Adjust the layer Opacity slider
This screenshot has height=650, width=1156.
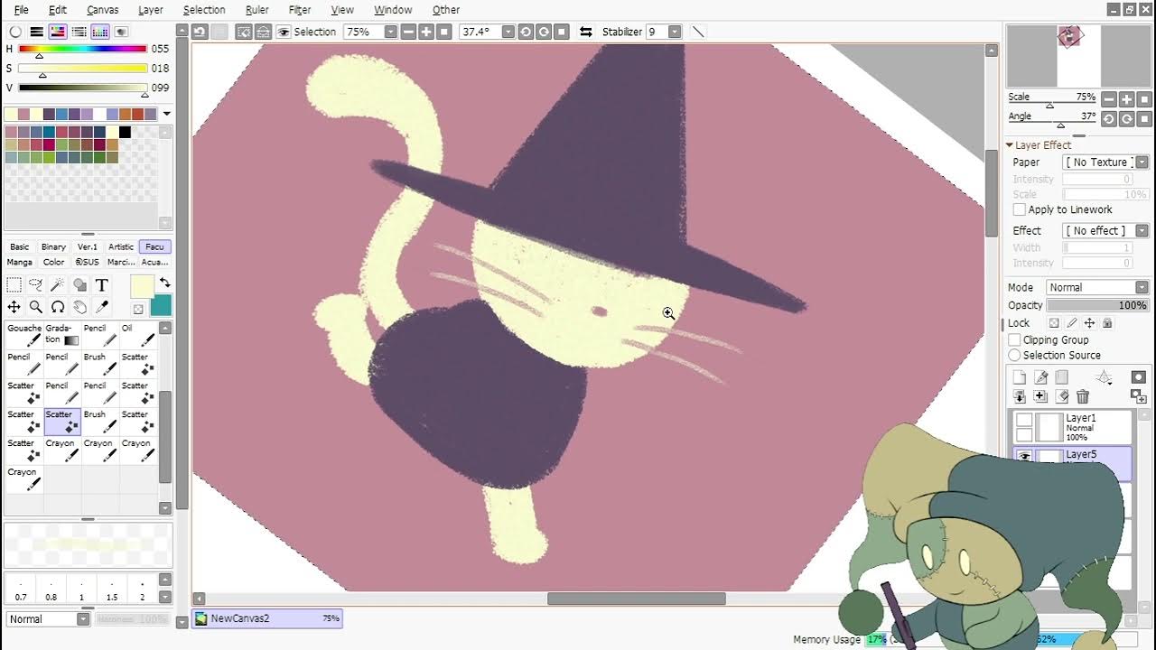click(1096, 305)
